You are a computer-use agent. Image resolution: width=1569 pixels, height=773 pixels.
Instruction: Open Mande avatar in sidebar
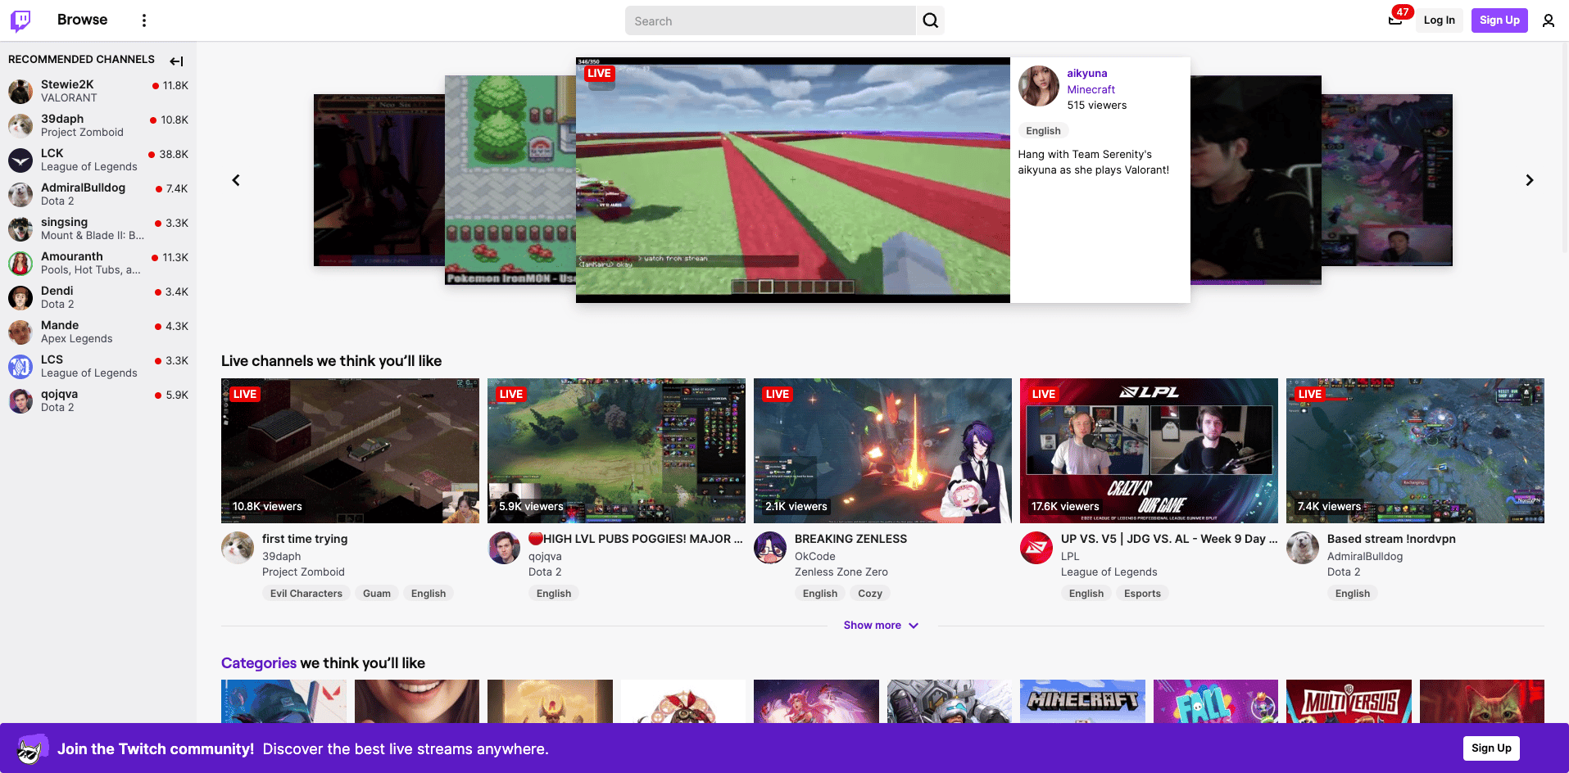[x=20, y=332]
